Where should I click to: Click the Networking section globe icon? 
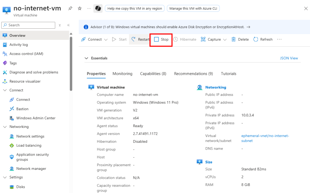(x=200, y=87)
